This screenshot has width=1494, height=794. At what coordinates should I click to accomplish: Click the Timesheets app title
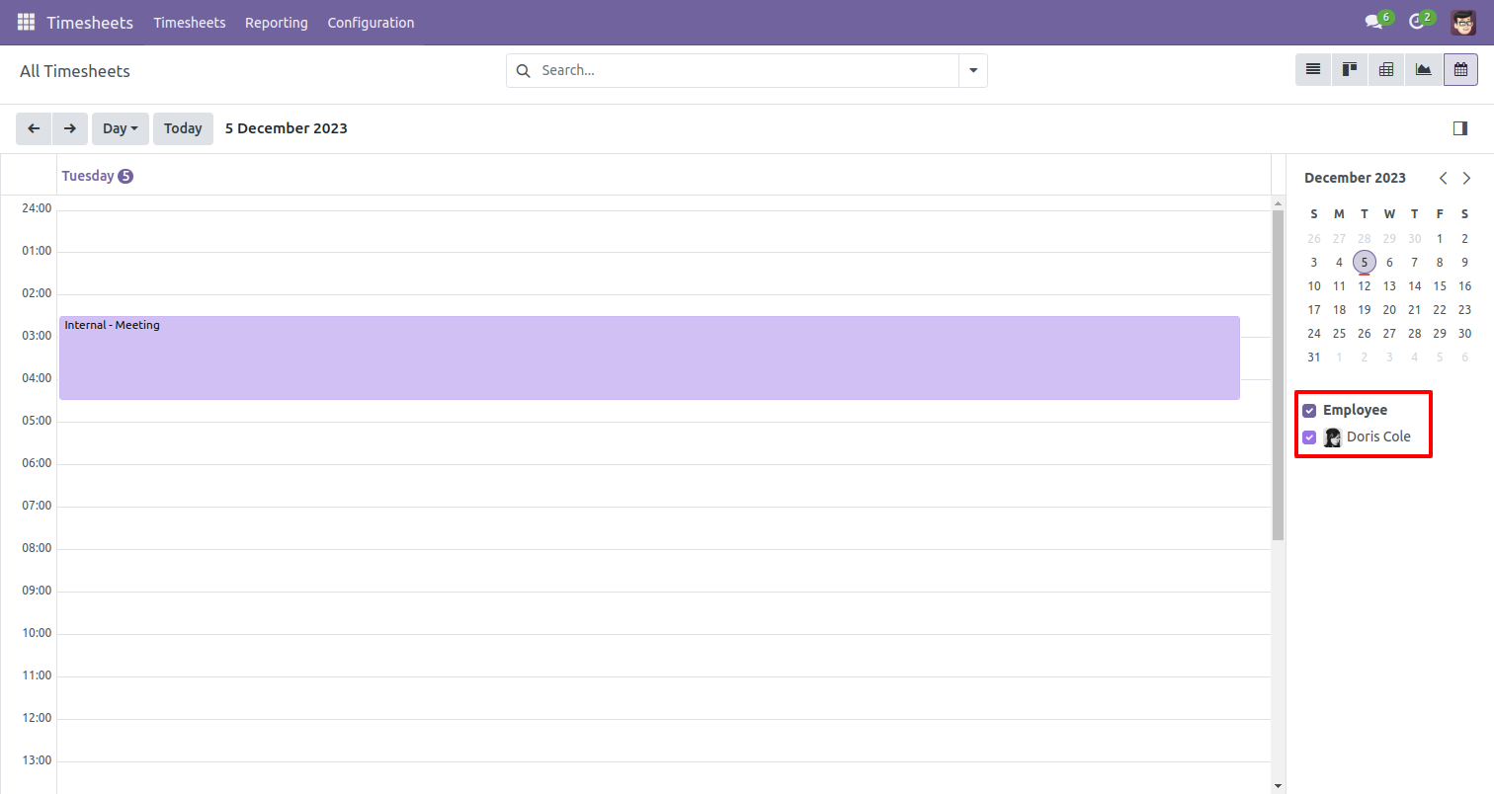coord(90,22)
